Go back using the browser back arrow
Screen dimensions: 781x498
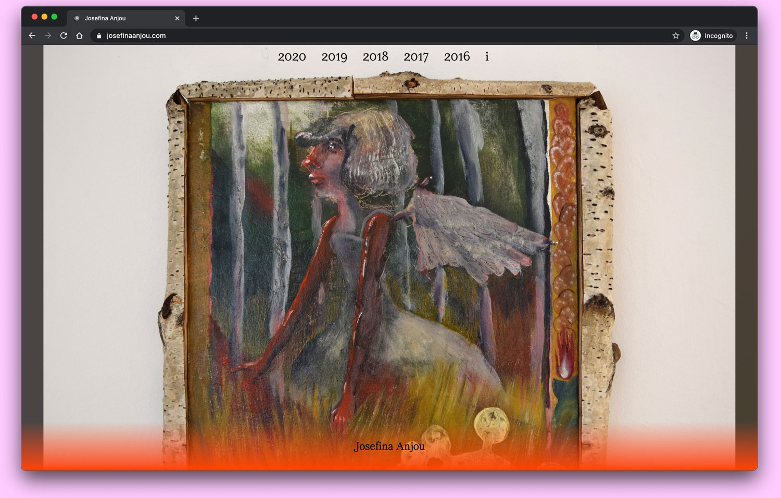[32, 35]
